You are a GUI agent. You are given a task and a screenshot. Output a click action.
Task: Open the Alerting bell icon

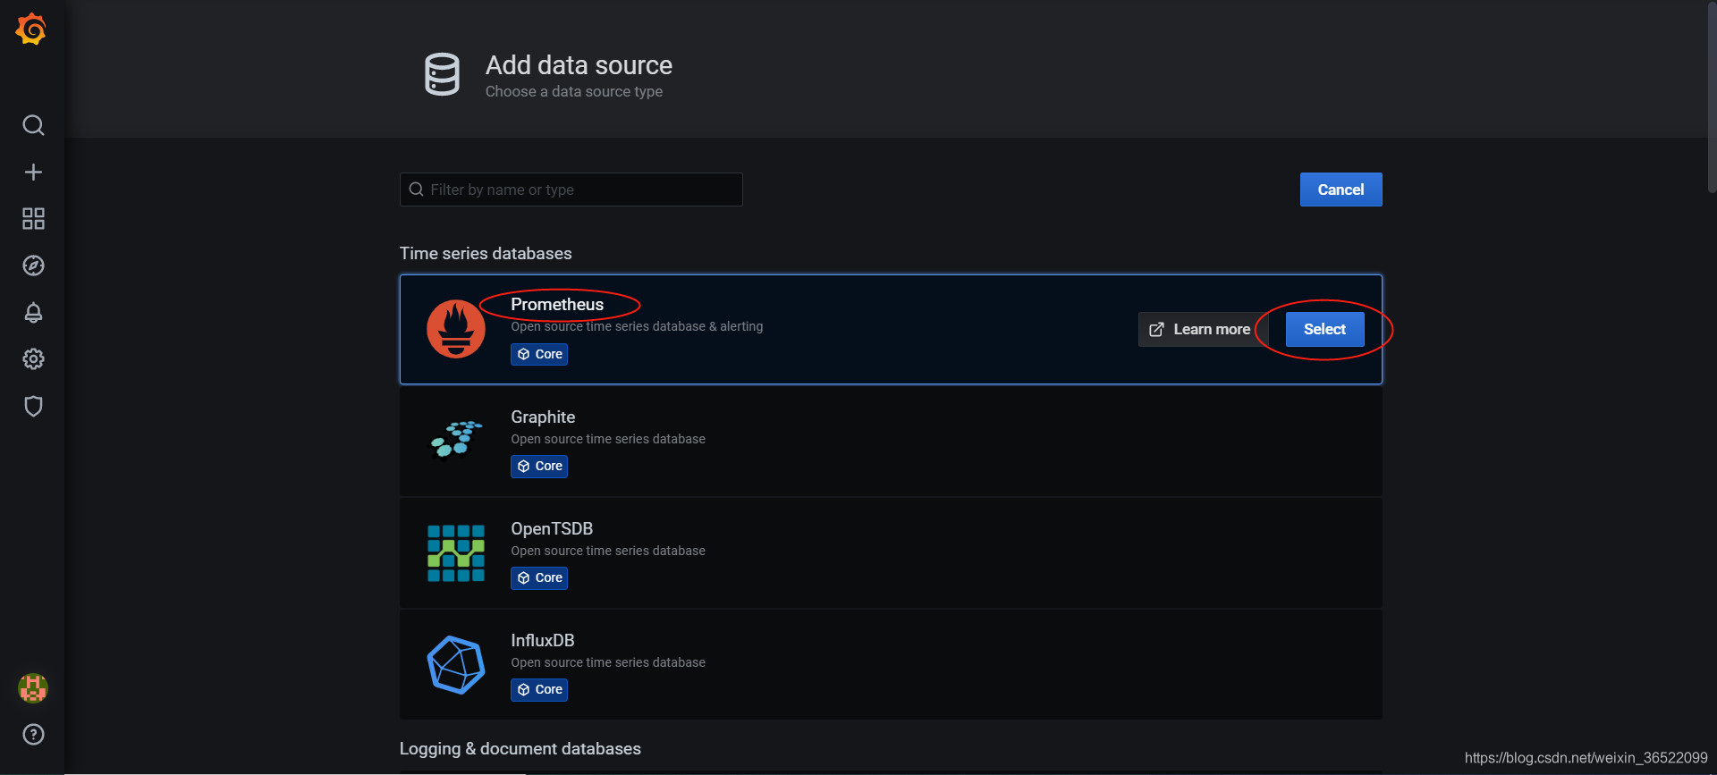(33, 313)
